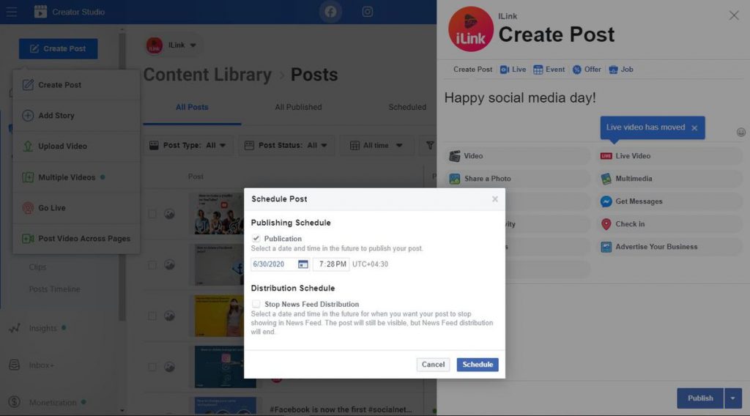Select the Offer tab in Create Post

click(587, 70)
